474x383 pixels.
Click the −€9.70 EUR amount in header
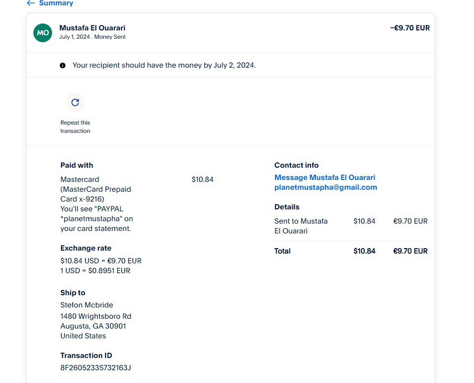(410, 28)
